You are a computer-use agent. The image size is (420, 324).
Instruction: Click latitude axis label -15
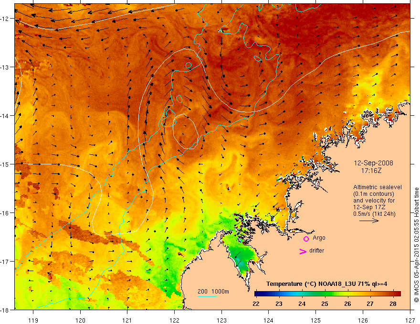(x=5, y=164)
